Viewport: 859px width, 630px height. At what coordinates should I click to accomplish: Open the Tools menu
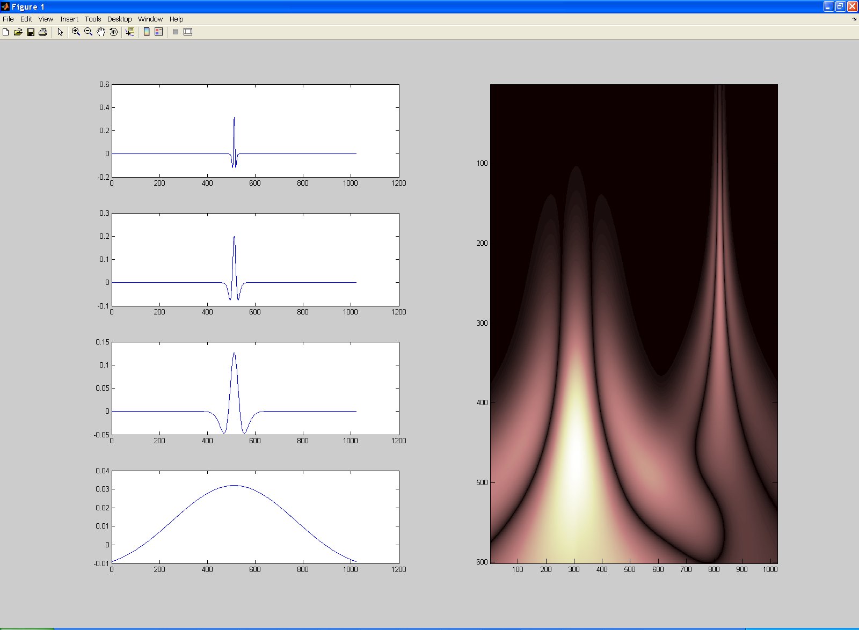click(x=93, y=19)
